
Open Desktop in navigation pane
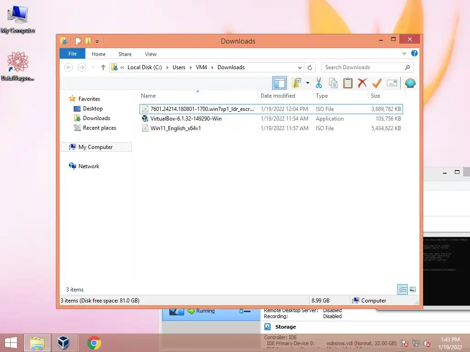pyautogui.click(x=93, y=108)
